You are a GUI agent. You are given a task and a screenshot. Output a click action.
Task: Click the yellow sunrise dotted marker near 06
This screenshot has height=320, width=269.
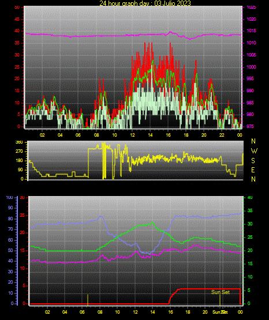[88, 300]
